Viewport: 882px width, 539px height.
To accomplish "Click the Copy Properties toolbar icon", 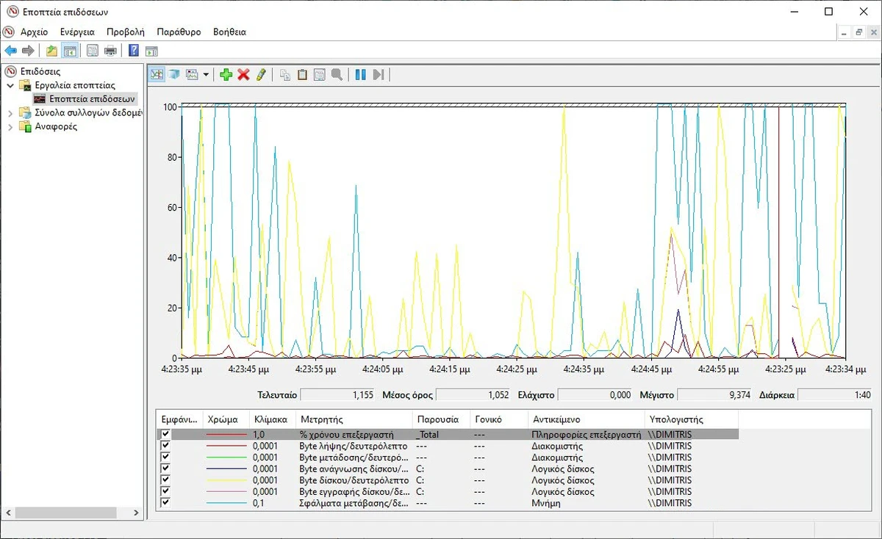I will pyautogui.click(x=284, y=74).
